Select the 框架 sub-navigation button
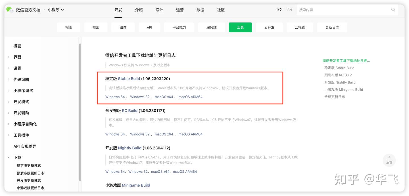Image resolution: width=409 pixels, height=196 pixels. [96, 27]
